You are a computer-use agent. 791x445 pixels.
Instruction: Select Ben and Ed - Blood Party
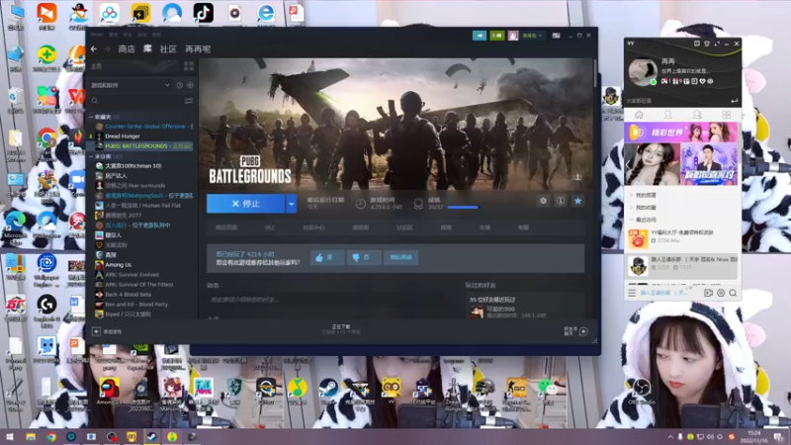[136, 305]
